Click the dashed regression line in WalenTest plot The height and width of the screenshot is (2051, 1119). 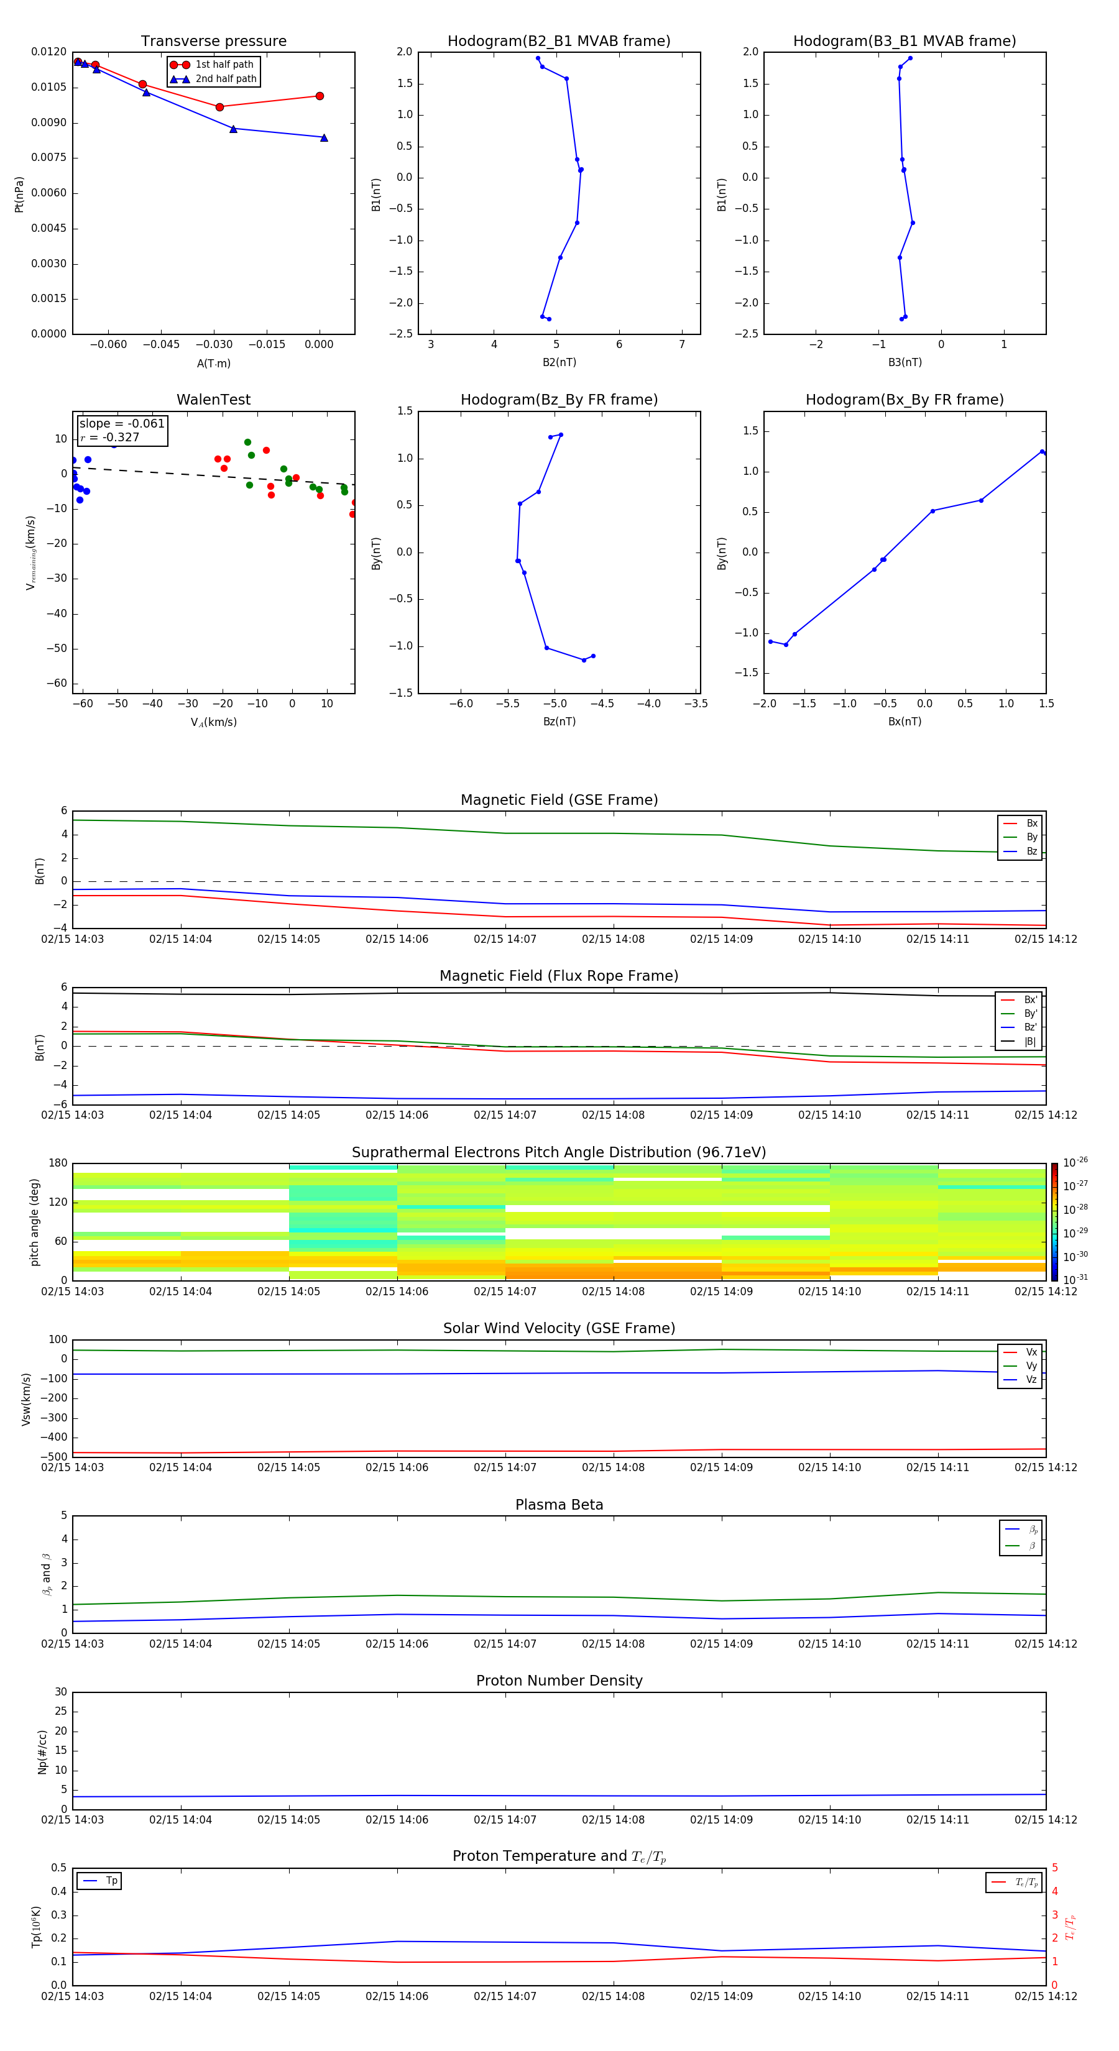pyautogui.click(x=213, y=476)
